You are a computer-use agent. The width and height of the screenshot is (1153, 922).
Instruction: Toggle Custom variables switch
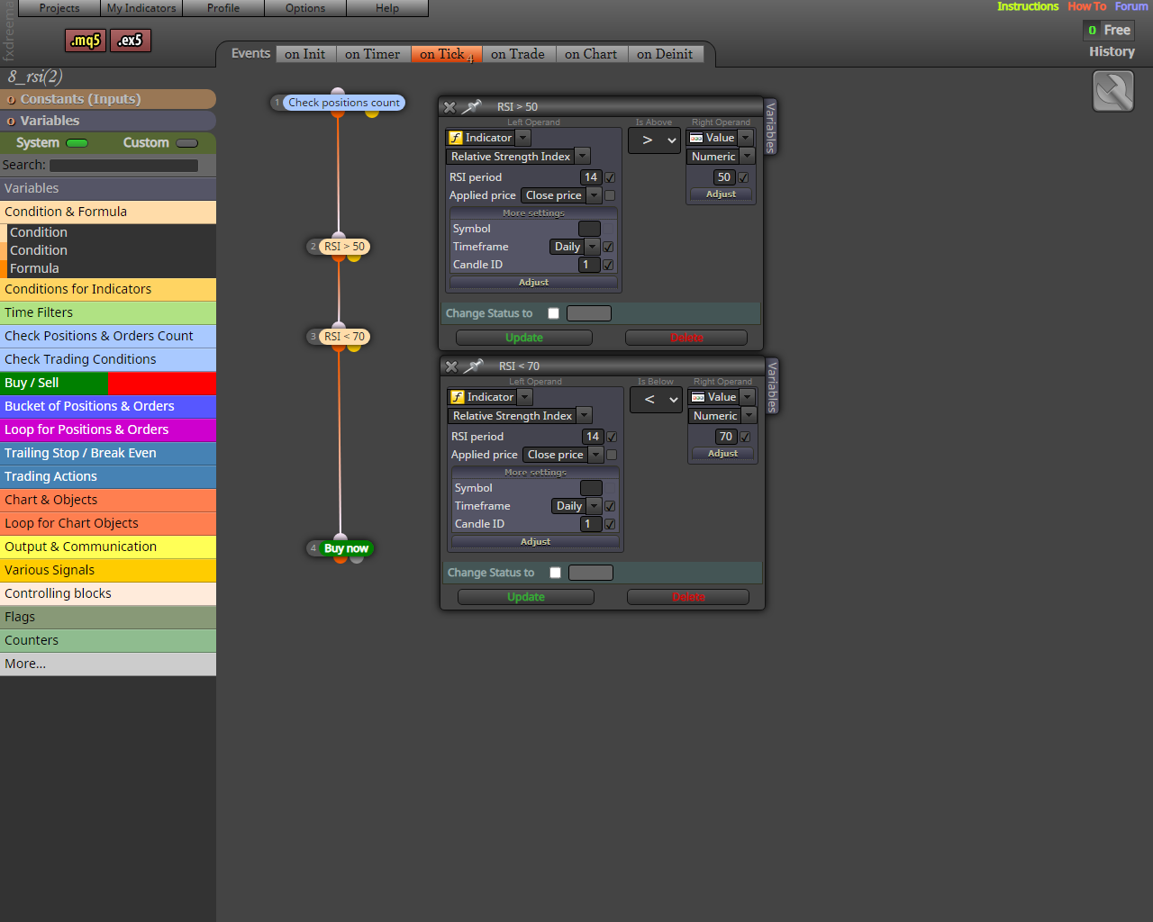187,143
